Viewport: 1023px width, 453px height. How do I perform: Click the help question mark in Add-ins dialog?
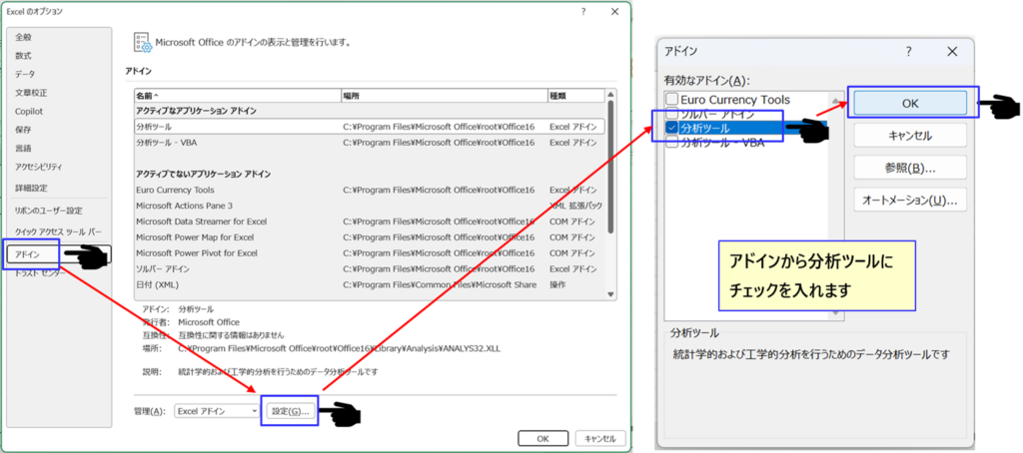tap(908, 51)
